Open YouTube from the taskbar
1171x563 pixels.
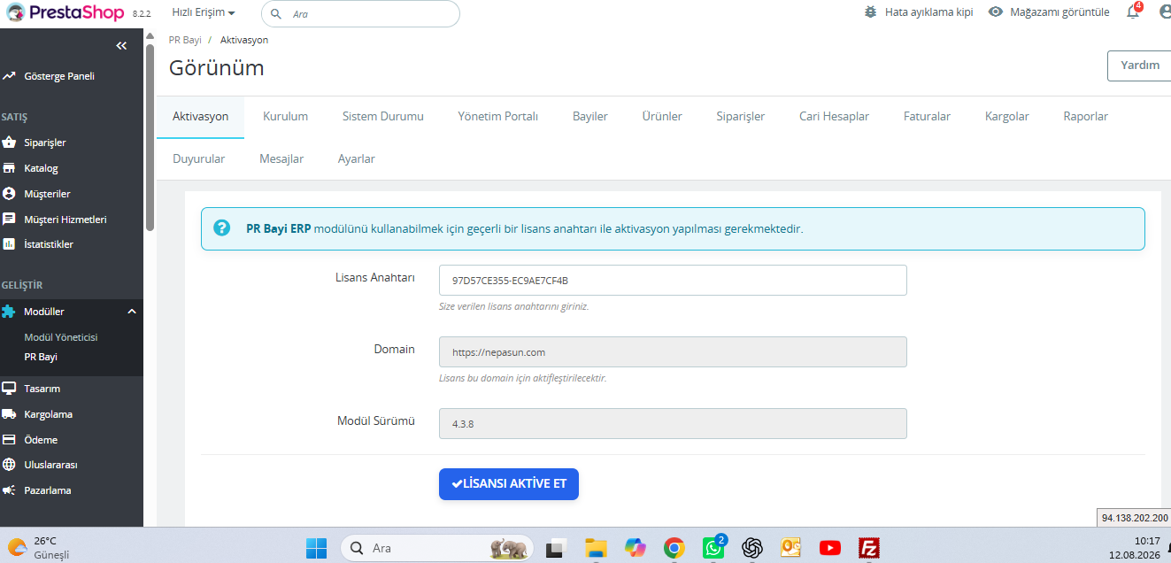830,548
